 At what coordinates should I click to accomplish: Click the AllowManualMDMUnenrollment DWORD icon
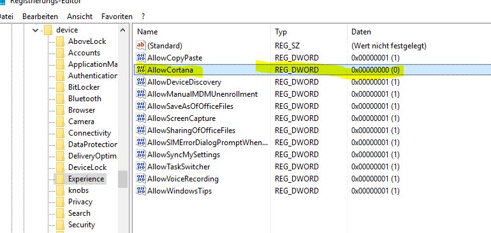[x=141, y=94]
